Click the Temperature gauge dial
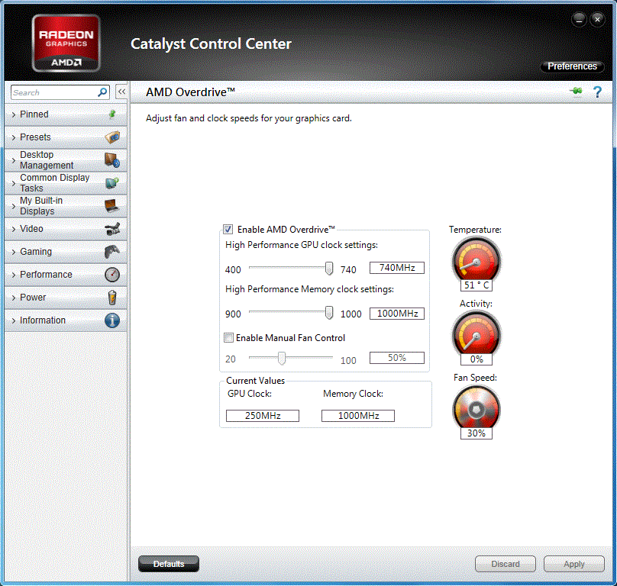 point(476,261)
